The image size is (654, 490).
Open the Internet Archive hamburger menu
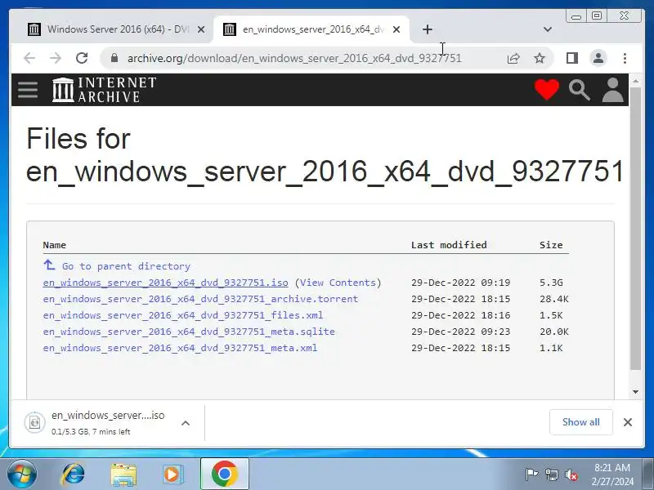tap(28, 90)
